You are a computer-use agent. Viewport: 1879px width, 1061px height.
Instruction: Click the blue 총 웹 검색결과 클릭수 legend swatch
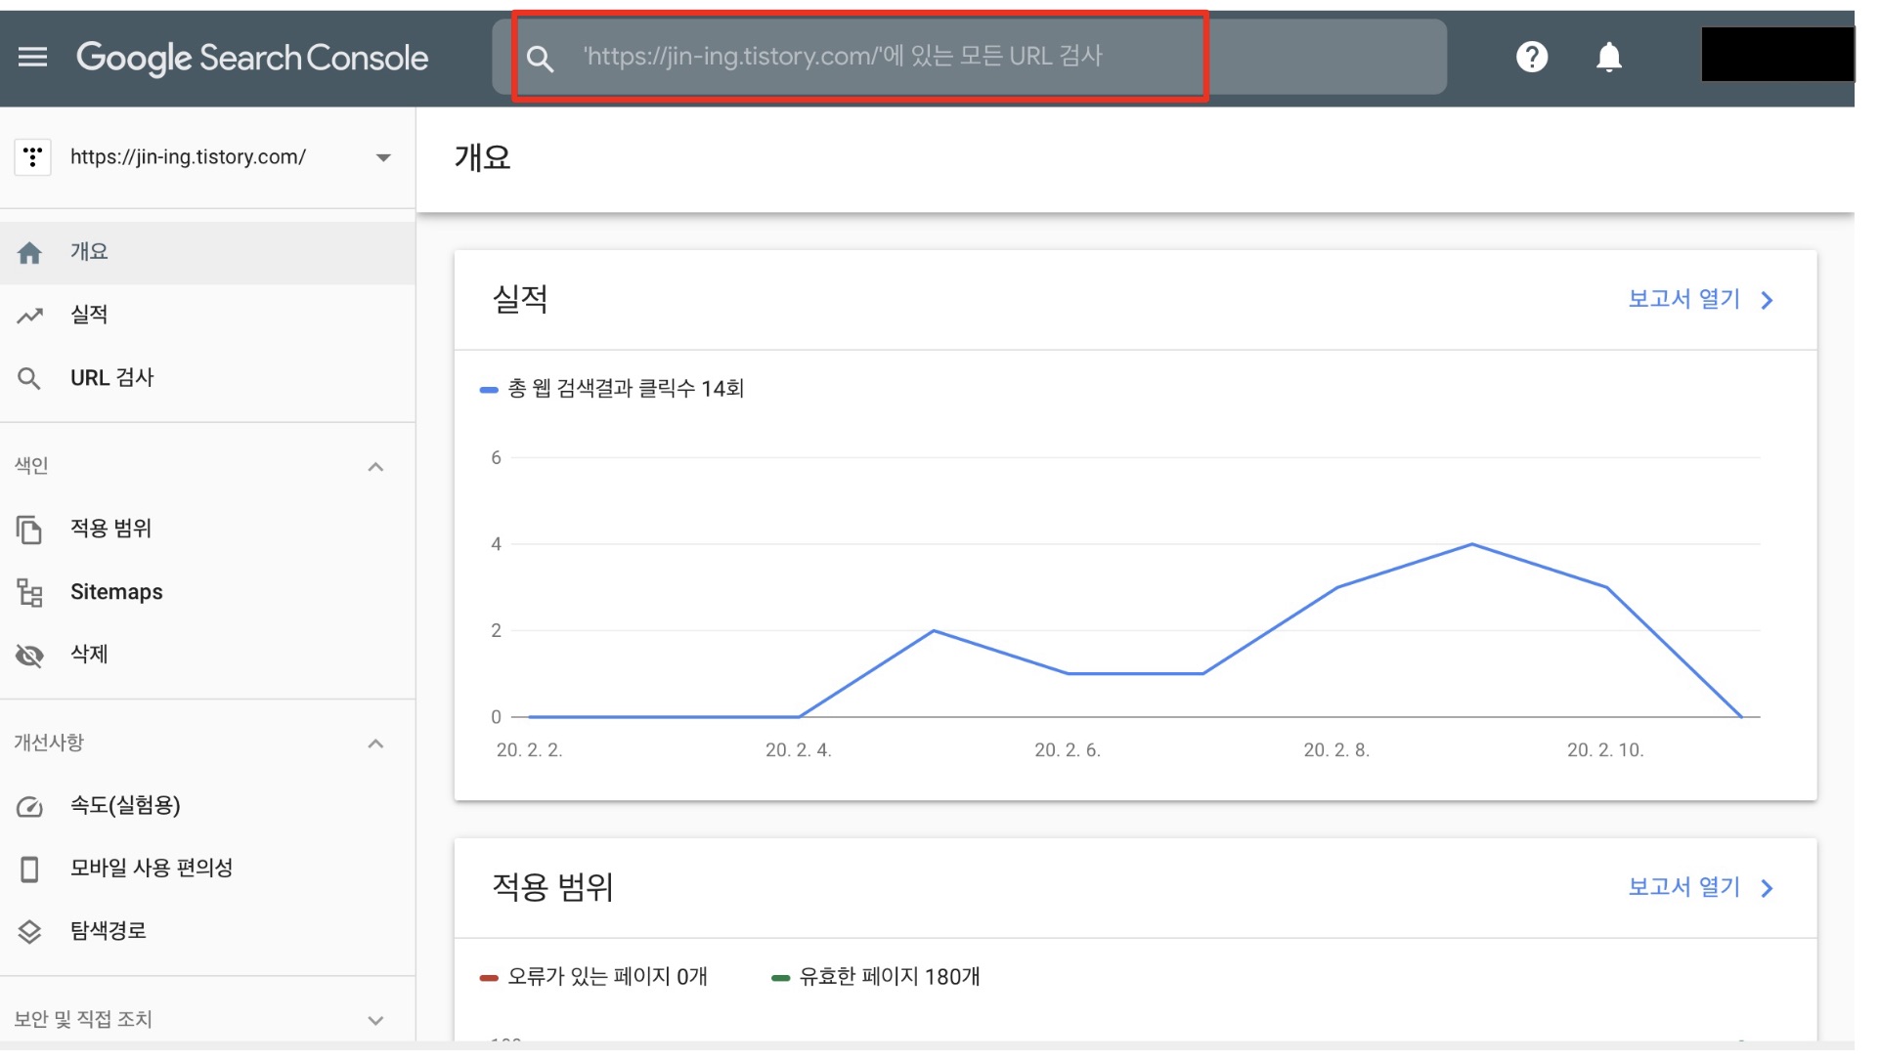point(489,390)
